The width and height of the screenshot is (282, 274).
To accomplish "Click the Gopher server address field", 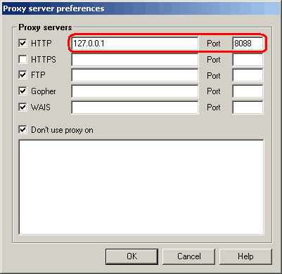I will click(135, 91).
